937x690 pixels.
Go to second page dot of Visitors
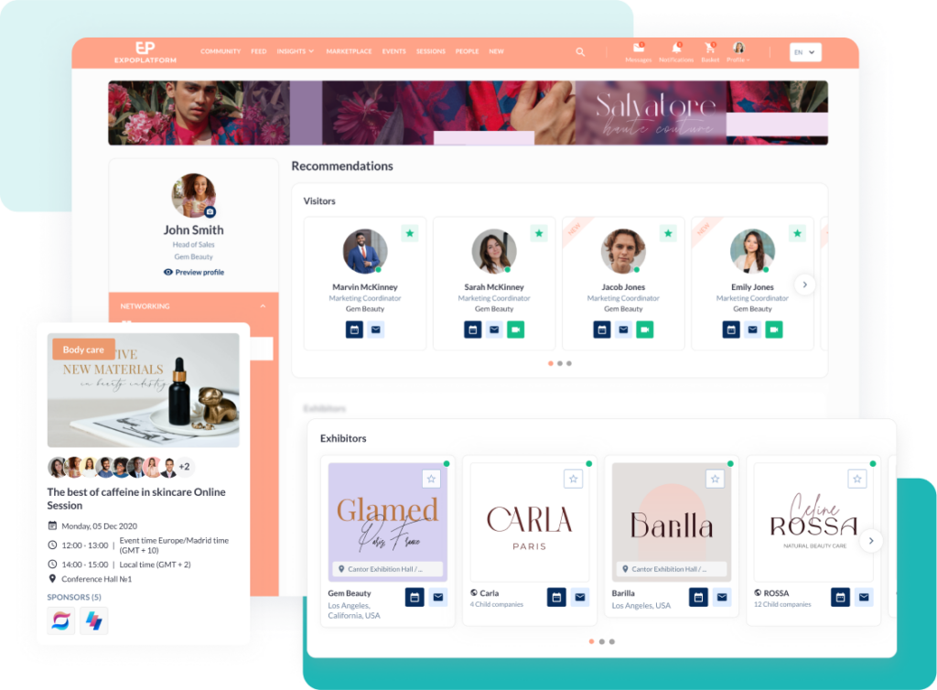click(x=560, y=363)
